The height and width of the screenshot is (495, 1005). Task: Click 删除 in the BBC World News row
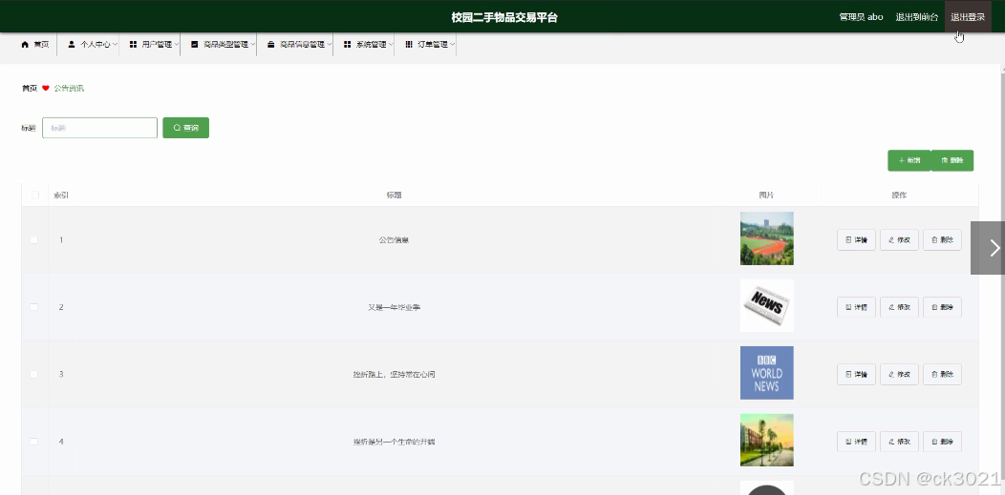click(x=942, y=374)
